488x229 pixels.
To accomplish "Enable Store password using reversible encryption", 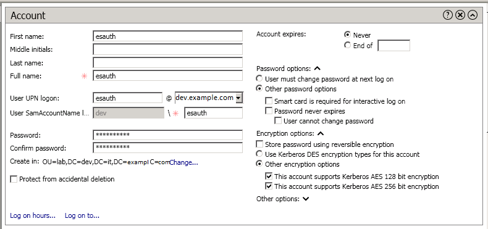I will coord(259,144).
